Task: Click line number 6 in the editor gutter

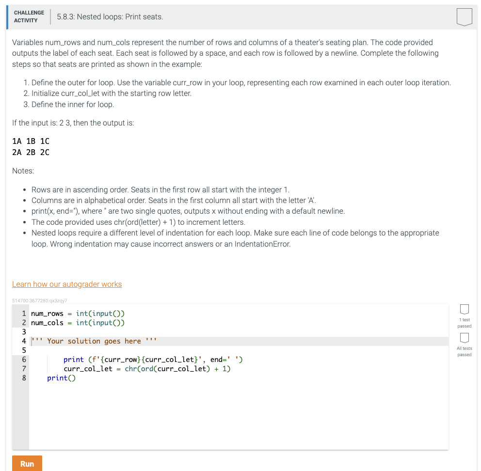Action: tap(23, 360)
